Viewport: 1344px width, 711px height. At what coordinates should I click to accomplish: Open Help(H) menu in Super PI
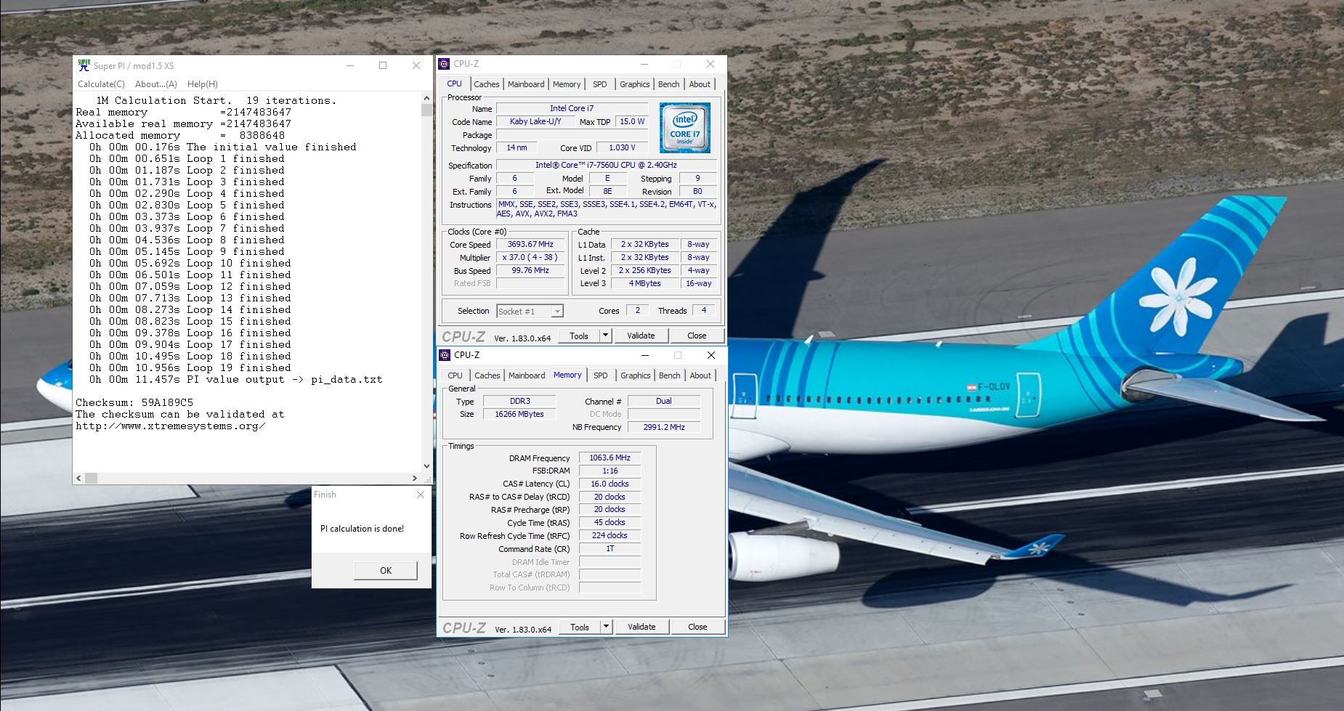pyautogui.click(x=202, y=84)
